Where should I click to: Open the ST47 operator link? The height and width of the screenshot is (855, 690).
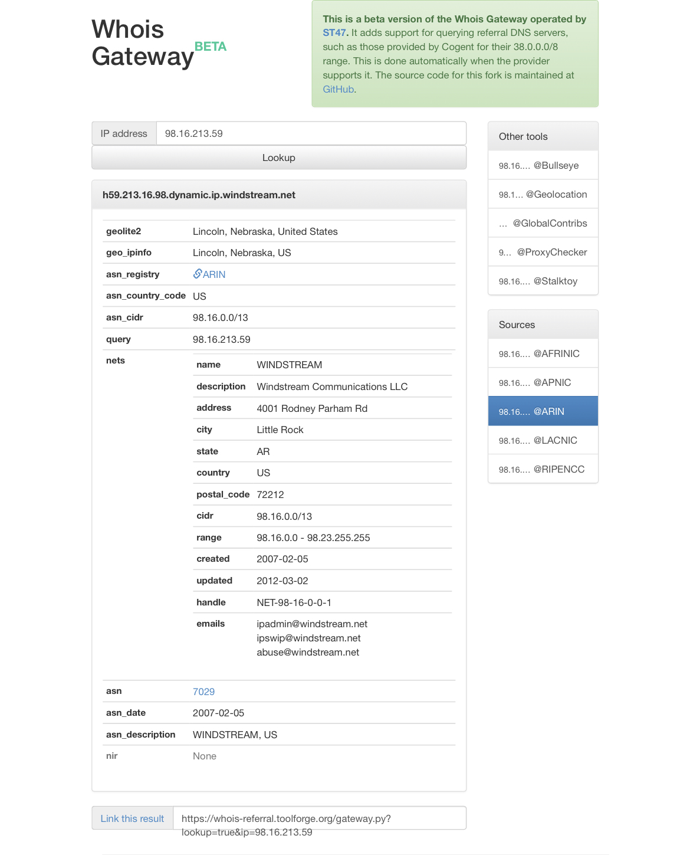(334, 32)
